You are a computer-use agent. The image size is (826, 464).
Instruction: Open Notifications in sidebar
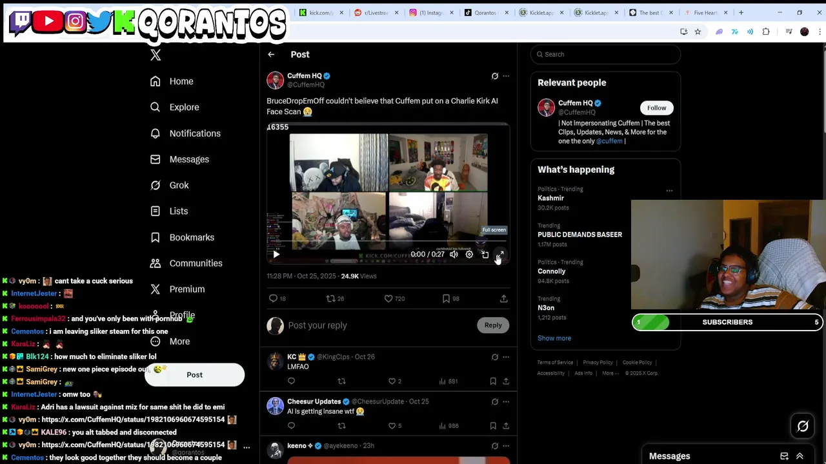click(x=185, y=133)
